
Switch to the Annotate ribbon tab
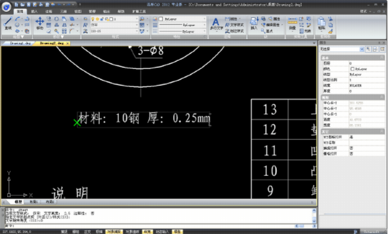tap(49, 12)
